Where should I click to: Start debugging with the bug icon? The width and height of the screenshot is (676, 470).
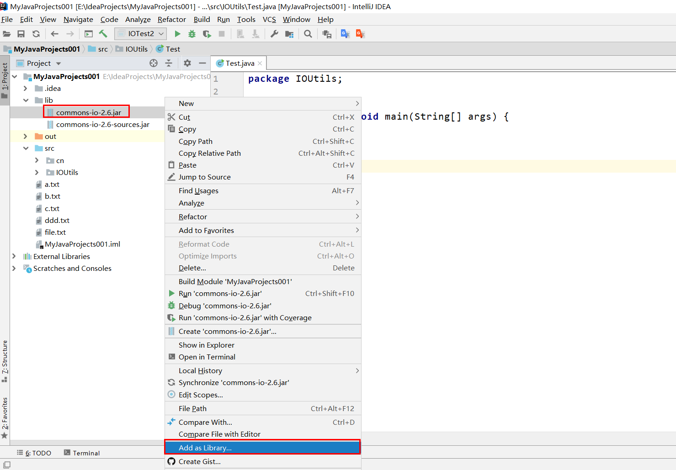point(192,34)
